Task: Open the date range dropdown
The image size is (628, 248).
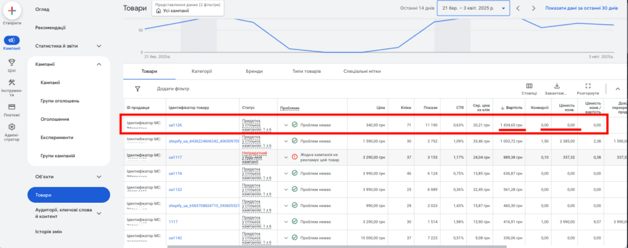Action: tap(473, 8)
